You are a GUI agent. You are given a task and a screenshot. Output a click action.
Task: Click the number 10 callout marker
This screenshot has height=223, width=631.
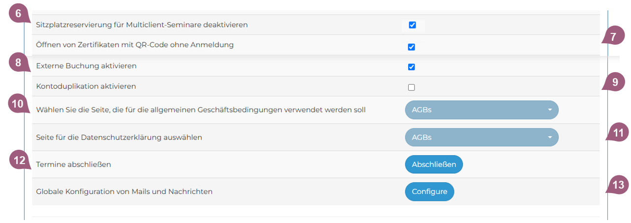(x=18, y=104)
